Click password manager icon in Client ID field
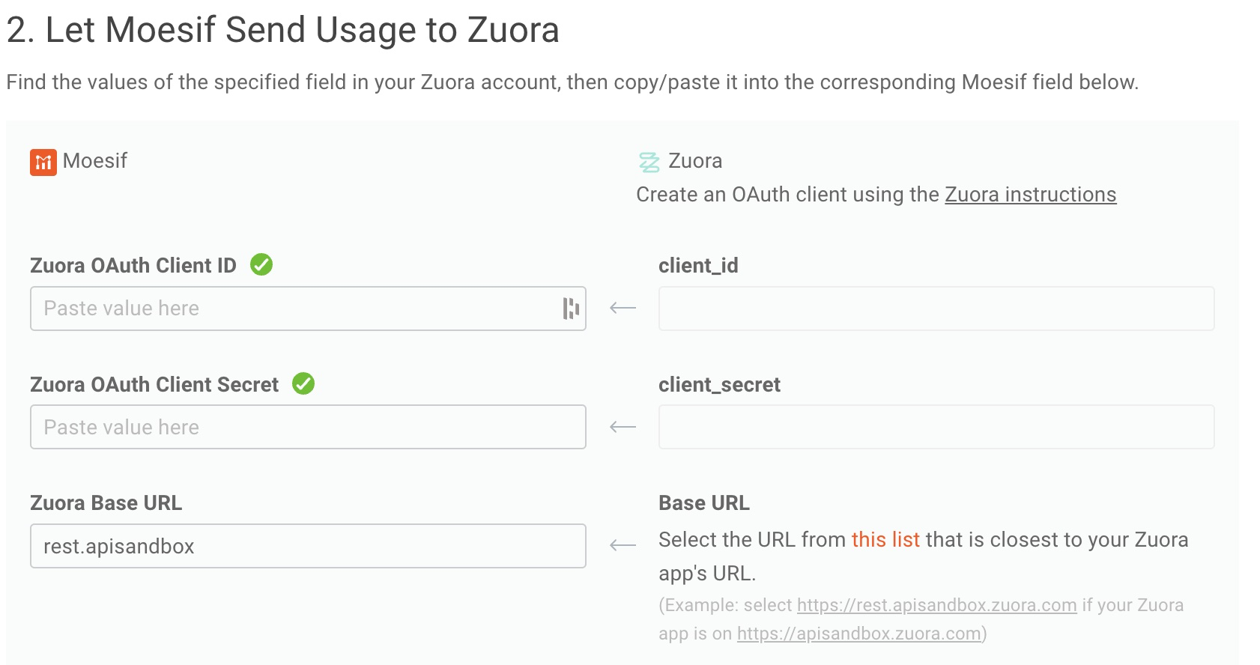 [x=571, y=309]
